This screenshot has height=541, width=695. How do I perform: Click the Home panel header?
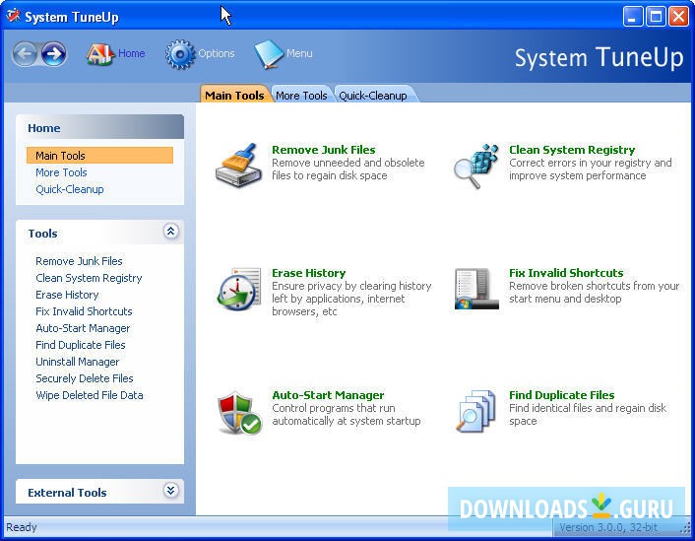point(99,127)
